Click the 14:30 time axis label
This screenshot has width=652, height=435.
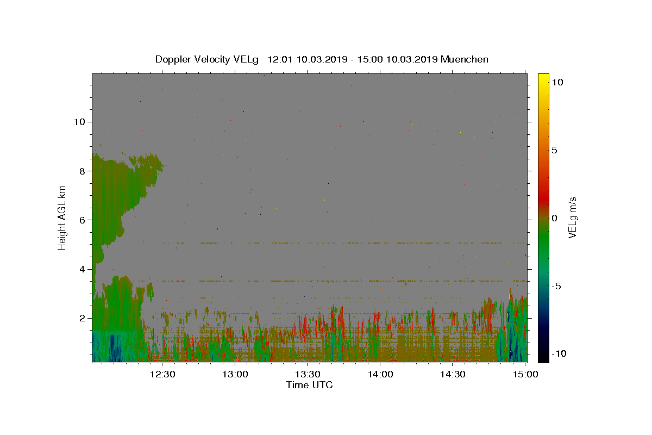453,374
